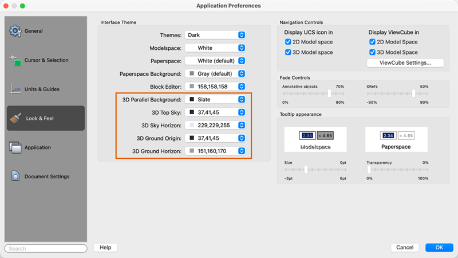Viewport: 458px width, 258px height.
Task: Click the Units & Guides ruler icon
Action: click(15, 89)
